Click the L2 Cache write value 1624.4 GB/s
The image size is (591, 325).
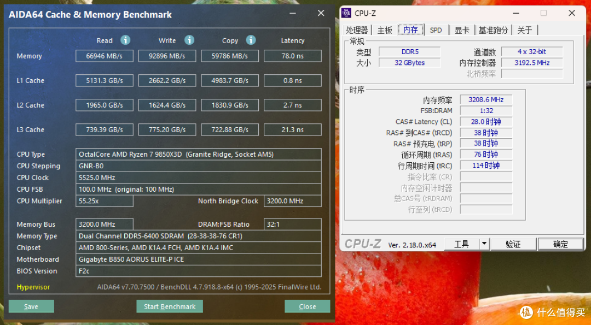click(x=167, y=105)
